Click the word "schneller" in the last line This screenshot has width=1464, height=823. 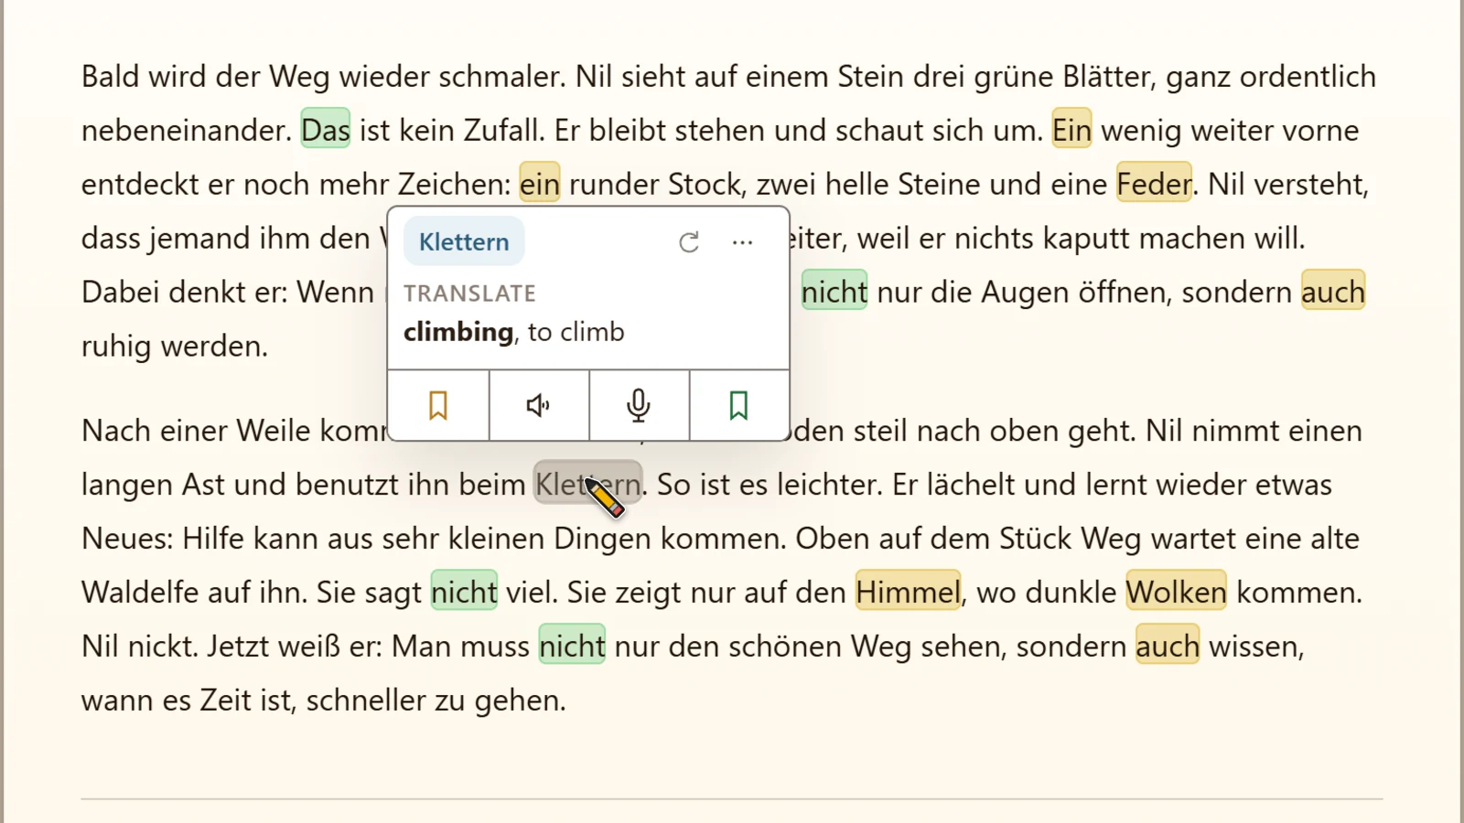(x=365, y=700)
